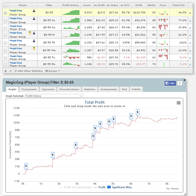The image size is (196, 196).
Task: Open the Favourite Games tab
Action: coord(69,89)
